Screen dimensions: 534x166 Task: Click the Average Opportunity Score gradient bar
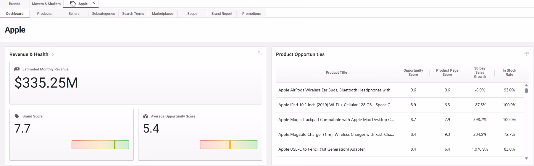229,145
